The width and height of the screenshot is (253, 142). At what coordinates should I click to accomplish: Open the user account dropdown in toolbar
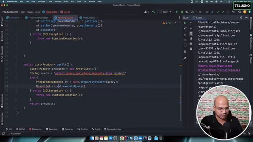point(147,12)
